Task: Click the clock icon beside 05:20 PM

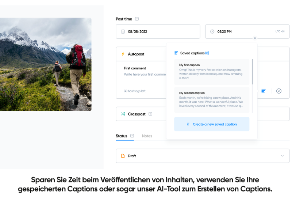Action: tap(212, 32)
